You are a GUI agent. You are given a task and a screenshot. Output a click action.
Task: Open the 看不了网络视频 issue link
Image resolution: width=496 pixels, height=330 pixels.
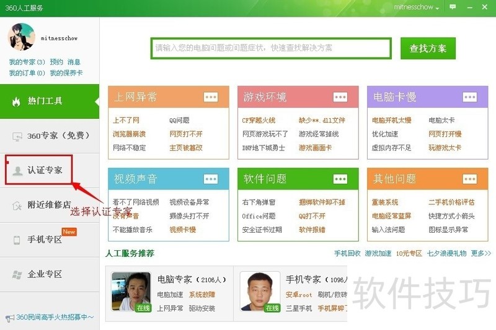click(x=136, y=202)
